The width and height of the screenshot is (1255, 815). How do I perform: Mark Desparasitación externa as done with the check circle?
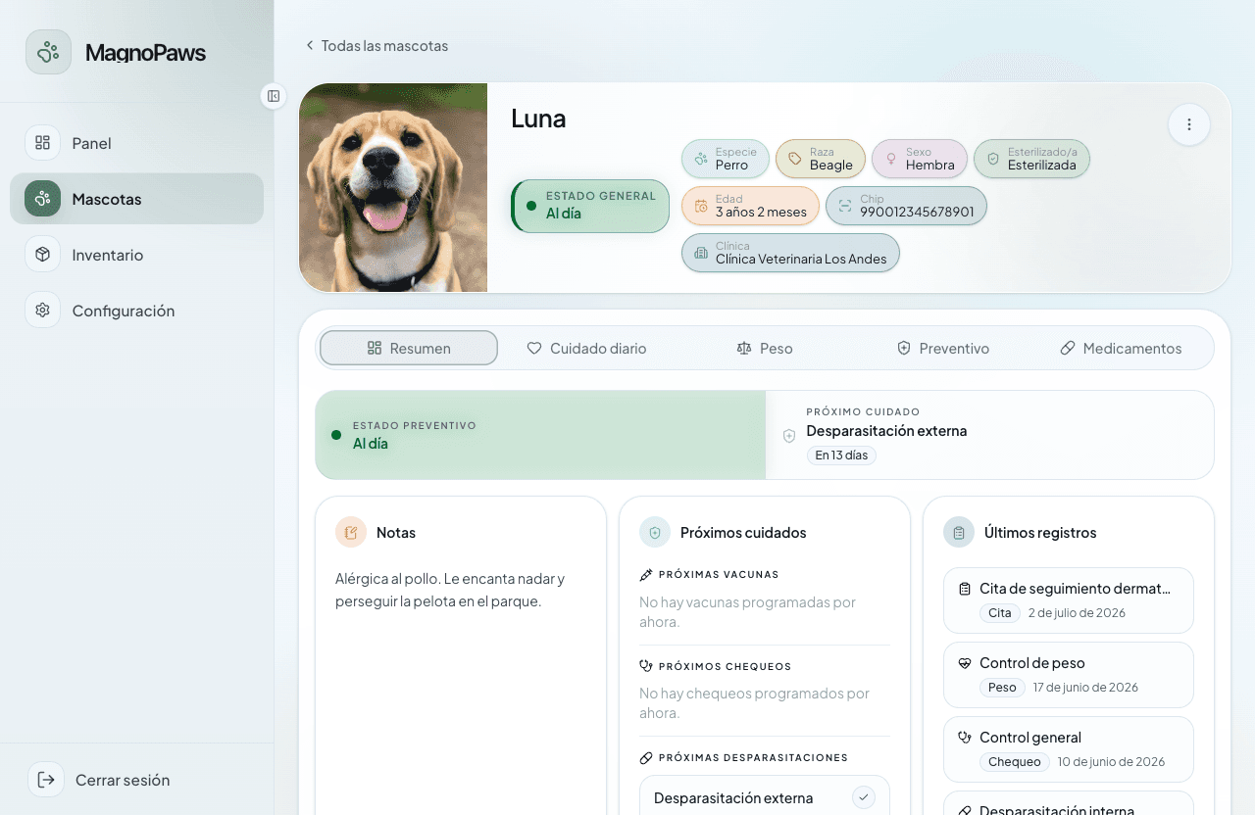point(864,797)
